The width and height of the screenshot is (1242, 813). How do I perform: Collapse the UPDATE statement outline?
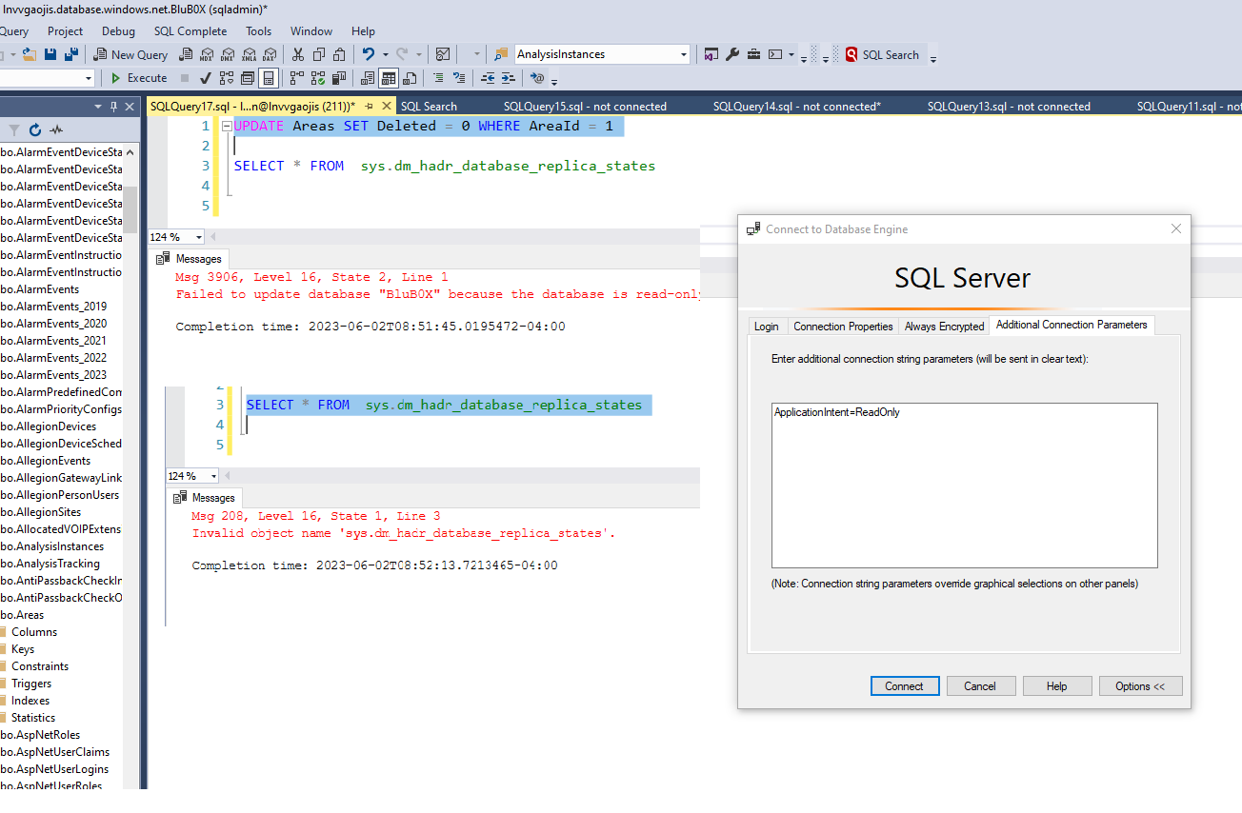(x=226, y=126)
